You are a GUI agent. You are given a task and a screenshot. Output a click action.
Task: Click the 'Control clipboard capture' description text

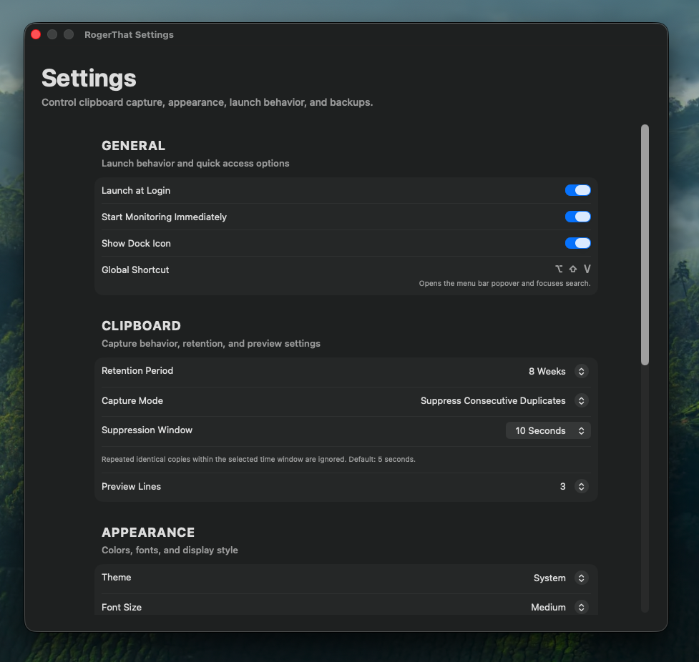pyautogui.click(x=207, y=102)
